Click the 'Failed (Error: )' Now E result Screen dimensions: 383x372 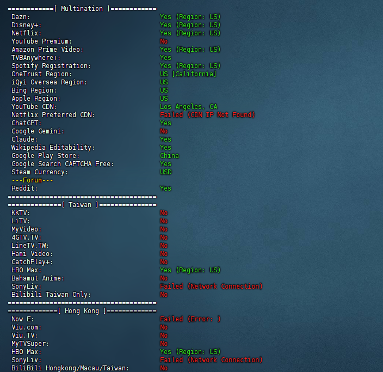190,319
